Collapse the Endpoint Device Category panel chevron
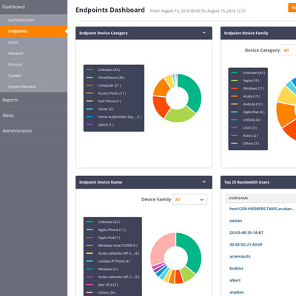 coord(204,33)
